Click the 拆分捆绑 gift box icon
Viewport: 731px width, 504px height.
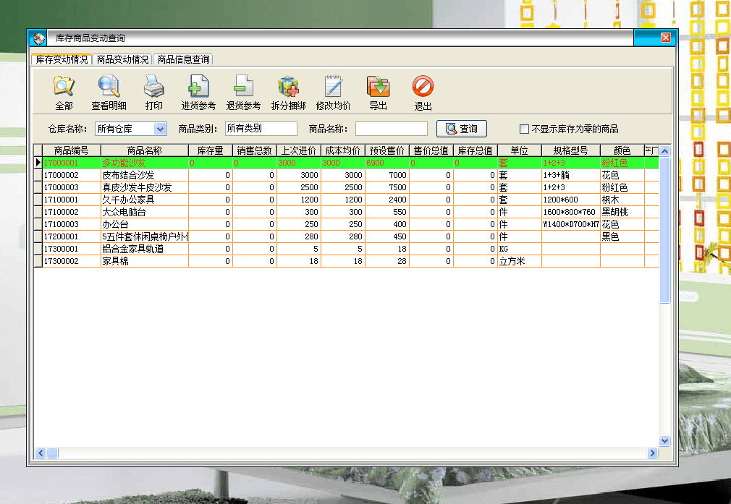(289, 87)
